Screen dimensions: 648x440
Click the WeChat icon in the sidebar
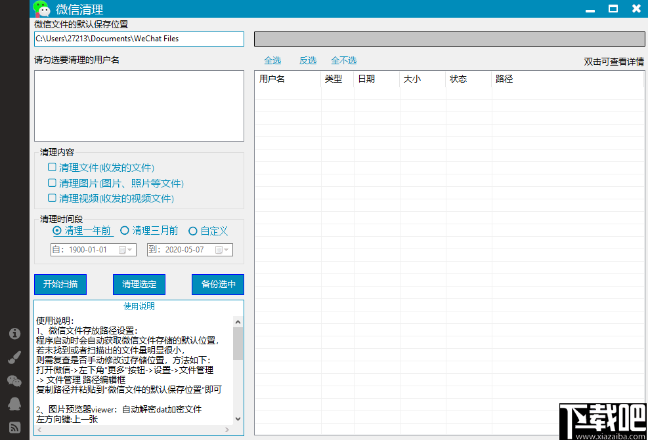point(14,381)
